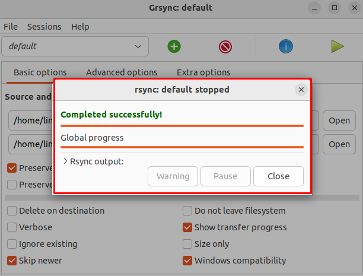The height and width of the screenshot is (276, 363).
Task: Uncheck Show transfer progress
Action: [x=187, y=227]
